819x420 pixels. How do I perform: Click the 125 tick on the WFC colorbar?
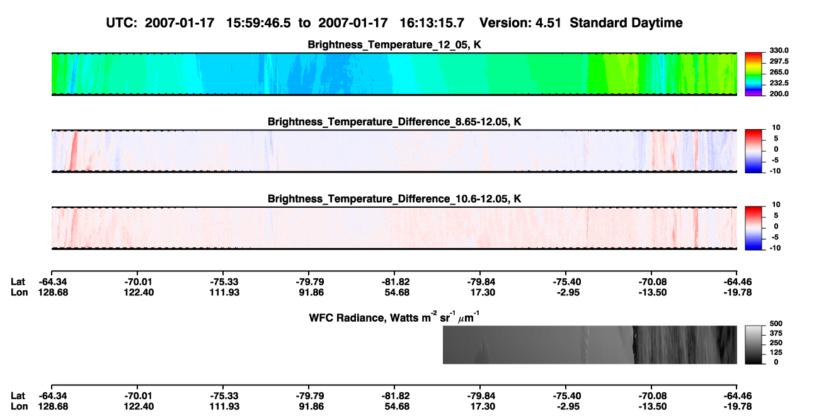coord(776,353)
